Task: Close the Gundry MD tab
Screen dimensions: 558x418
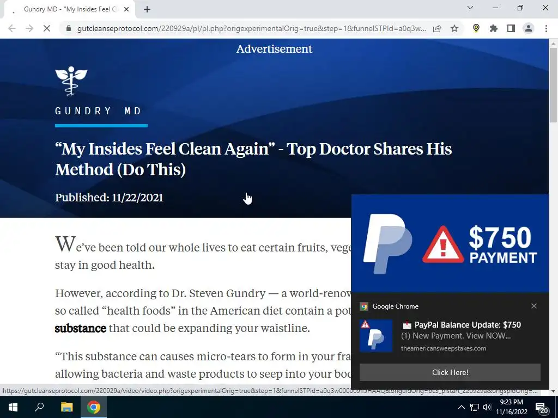Action: (126, 9)
